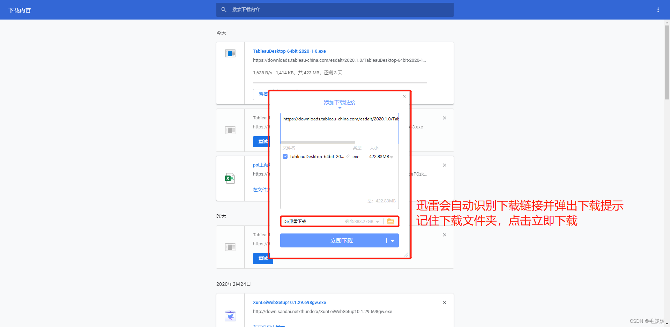Click 重试 on today's failed Tableau download

coord(261,142)
